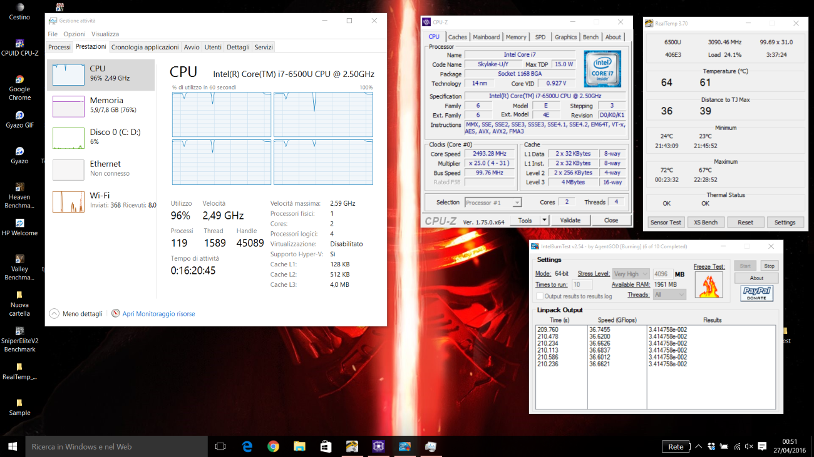Open the Gyazo GIF desktop shortcut
Image resolution: width=814 pixels, height=457 pixels.
pyautogui.click(x=19, y=119)
